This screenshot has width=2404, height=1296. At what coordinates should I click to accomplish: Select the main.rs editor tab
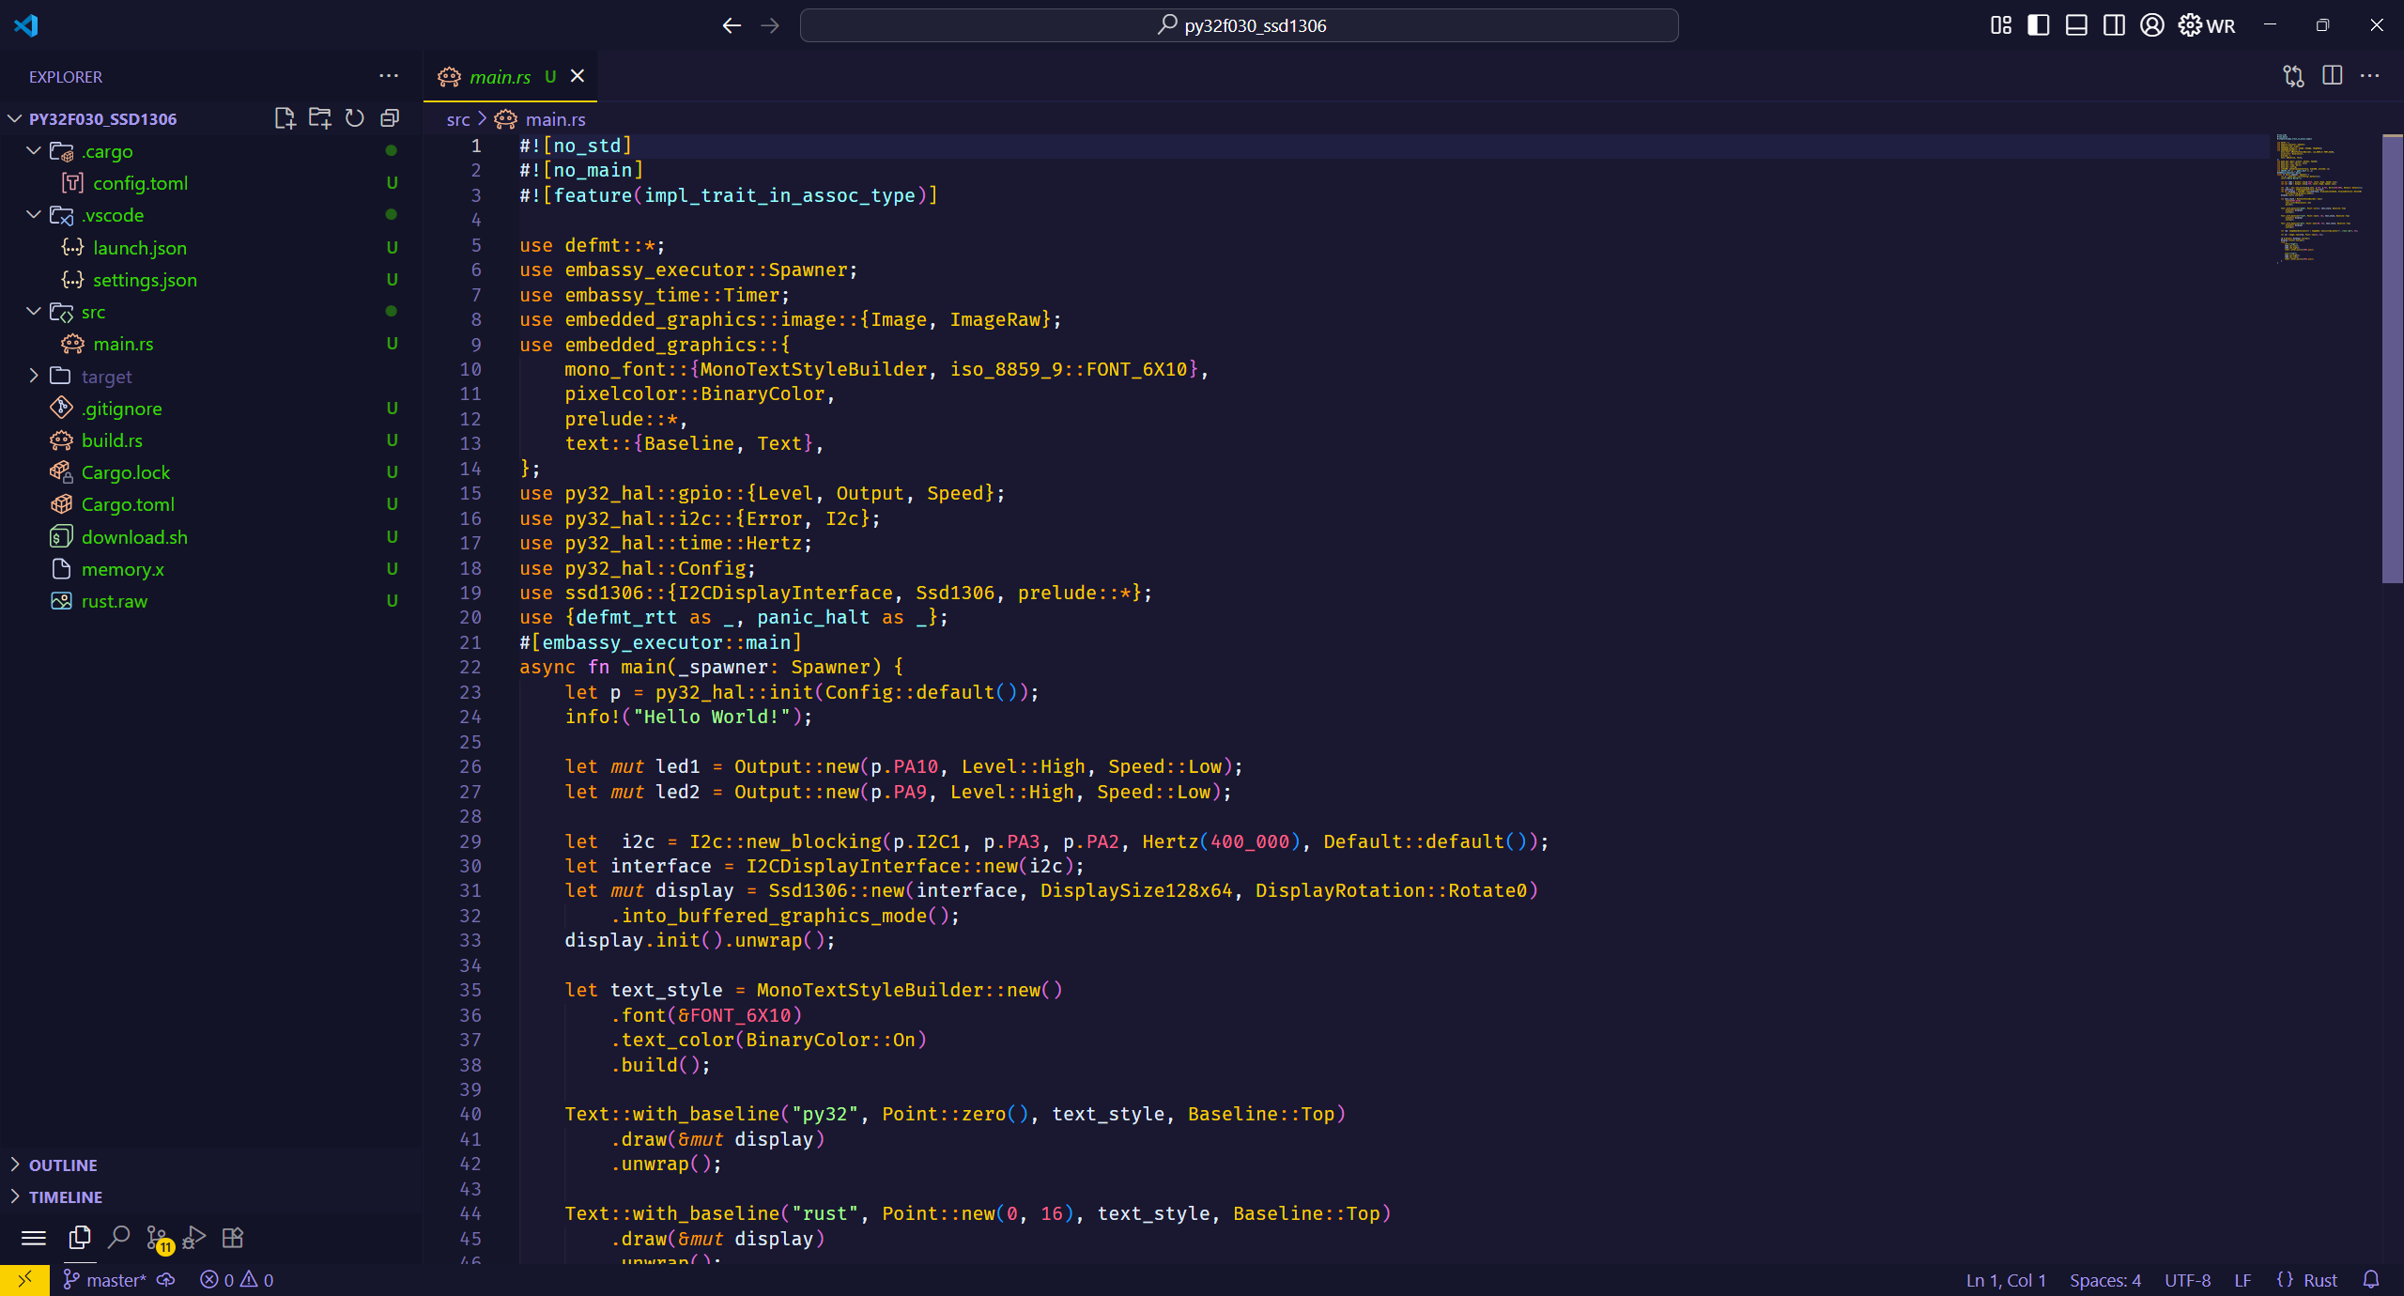(x=500, y=77)
